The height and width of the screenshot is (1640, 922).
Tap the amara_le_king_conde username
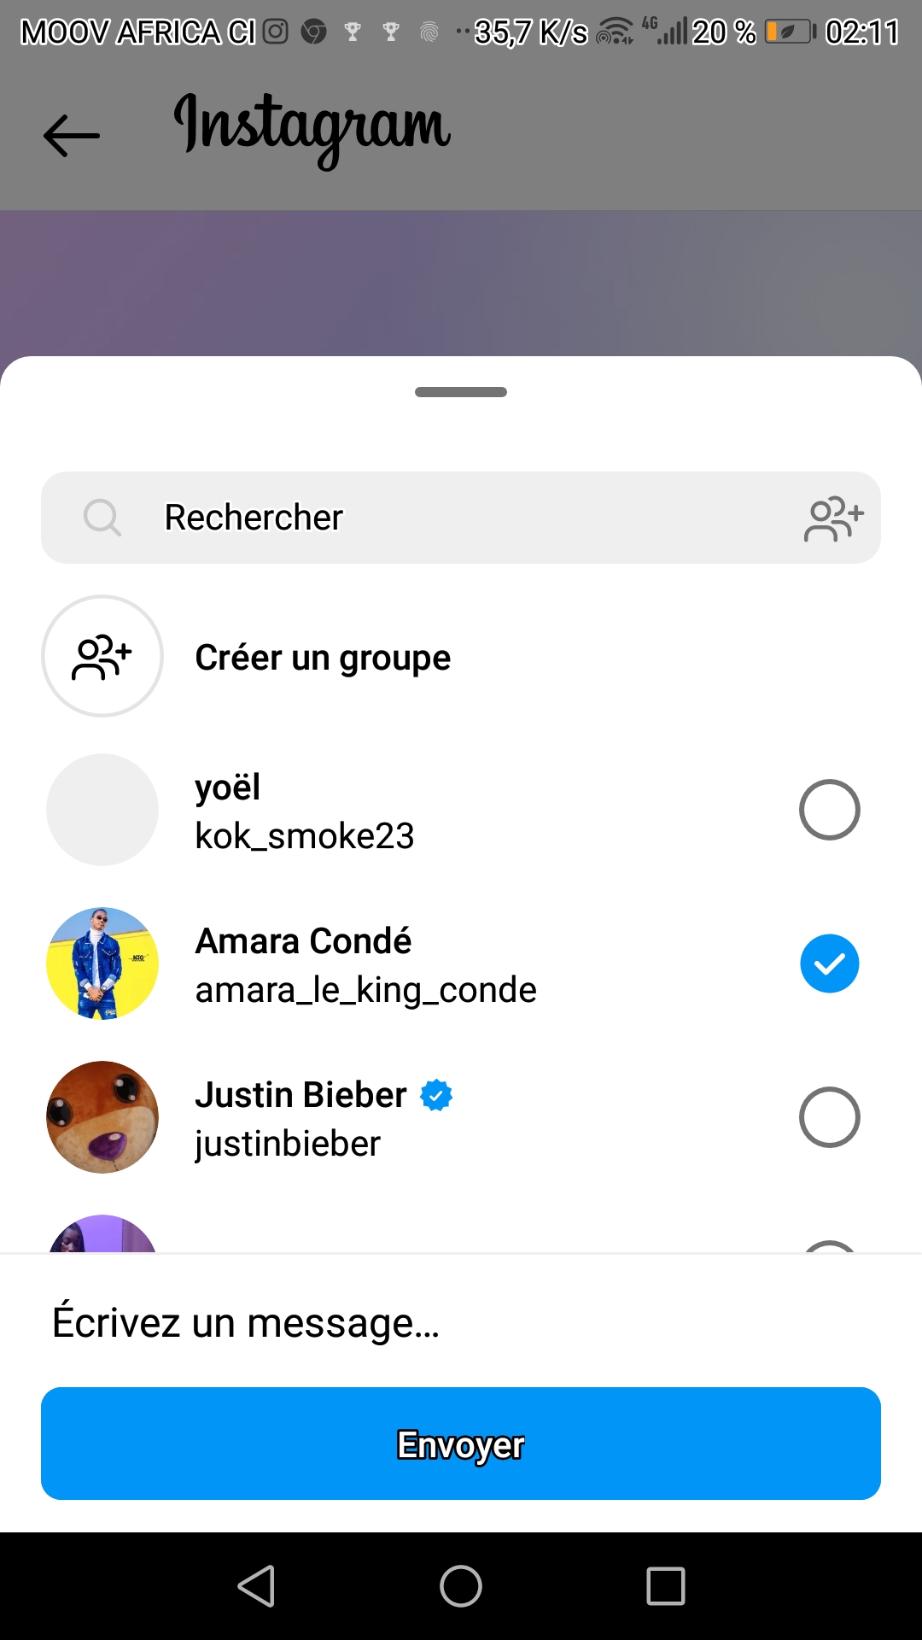coord(365,990)
